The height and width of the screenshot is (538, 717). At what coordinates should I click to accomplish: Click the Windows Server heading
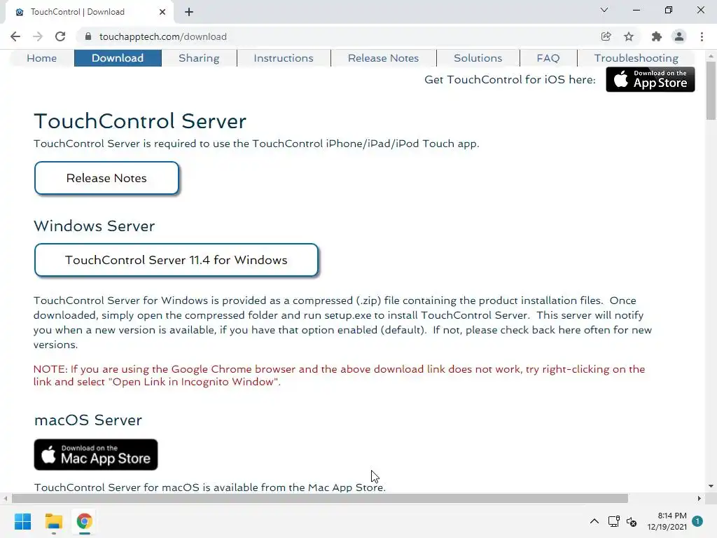click(95, 226)
